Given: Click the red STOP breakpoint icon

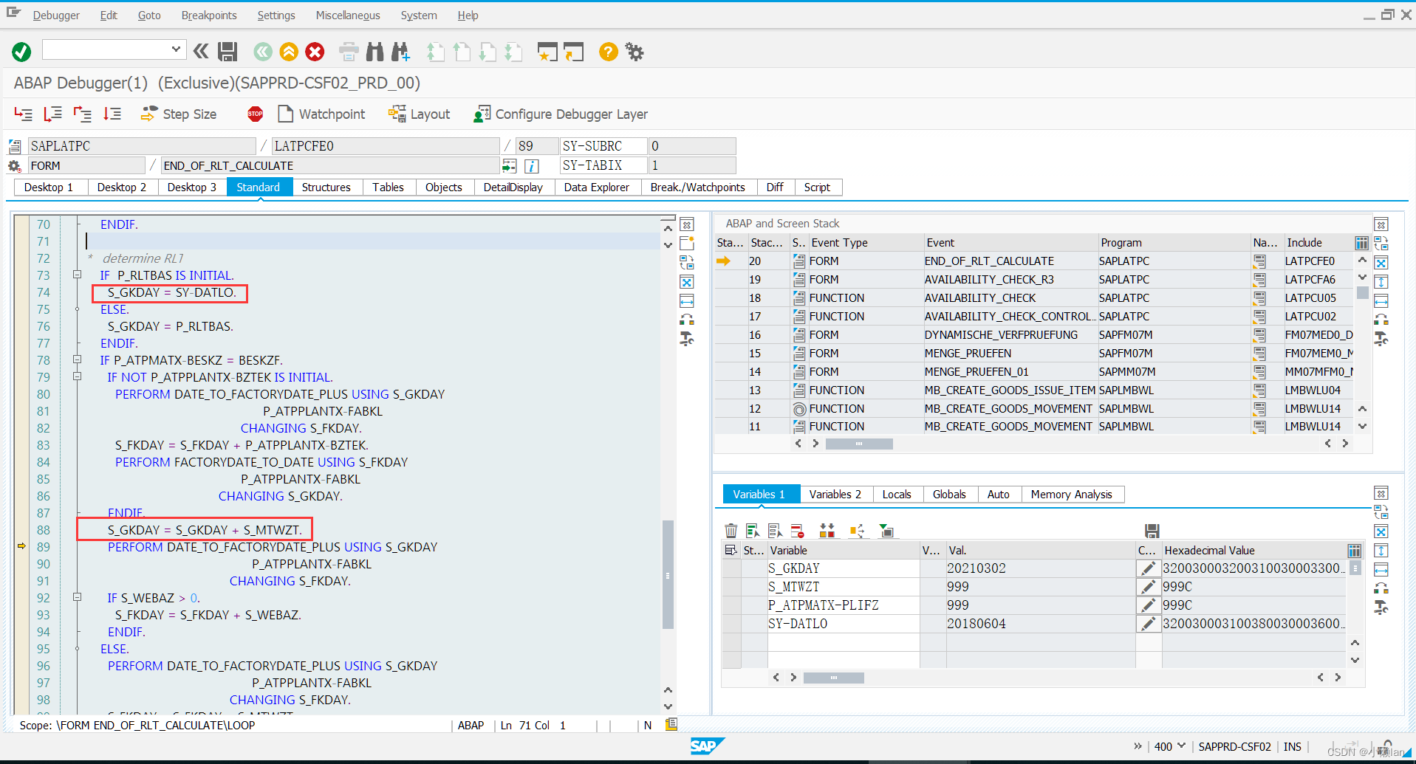Looking at the screenshot, I should 255,114.
